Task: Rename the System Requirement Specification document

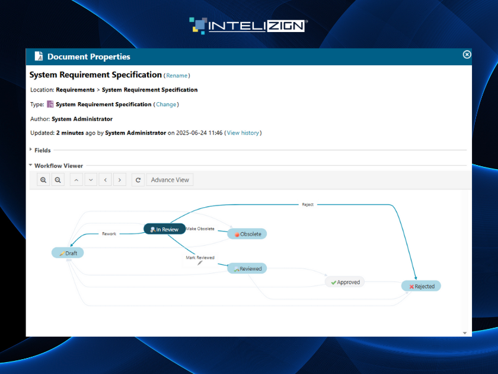Action: (177, 75)
